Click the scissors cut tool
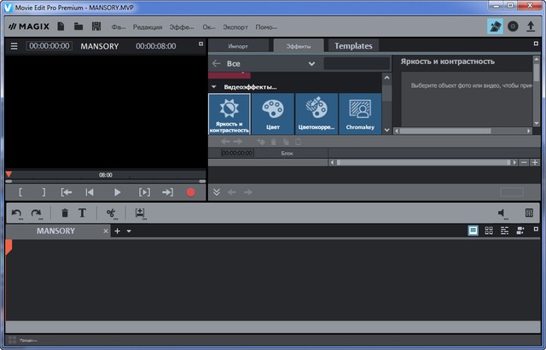This screenshot has width=546, height=350. point(111,213)
